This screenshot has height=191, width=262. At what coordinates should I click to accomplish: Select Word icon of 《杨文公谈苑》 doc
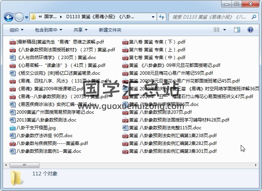pos(13,73)
